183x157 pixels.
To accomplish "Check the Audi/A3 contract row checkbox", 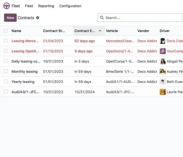I will point(6,92).
